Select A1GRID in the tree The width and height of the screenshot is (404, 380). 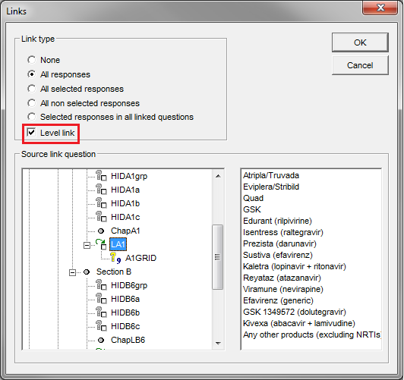(x=140, y=258)
